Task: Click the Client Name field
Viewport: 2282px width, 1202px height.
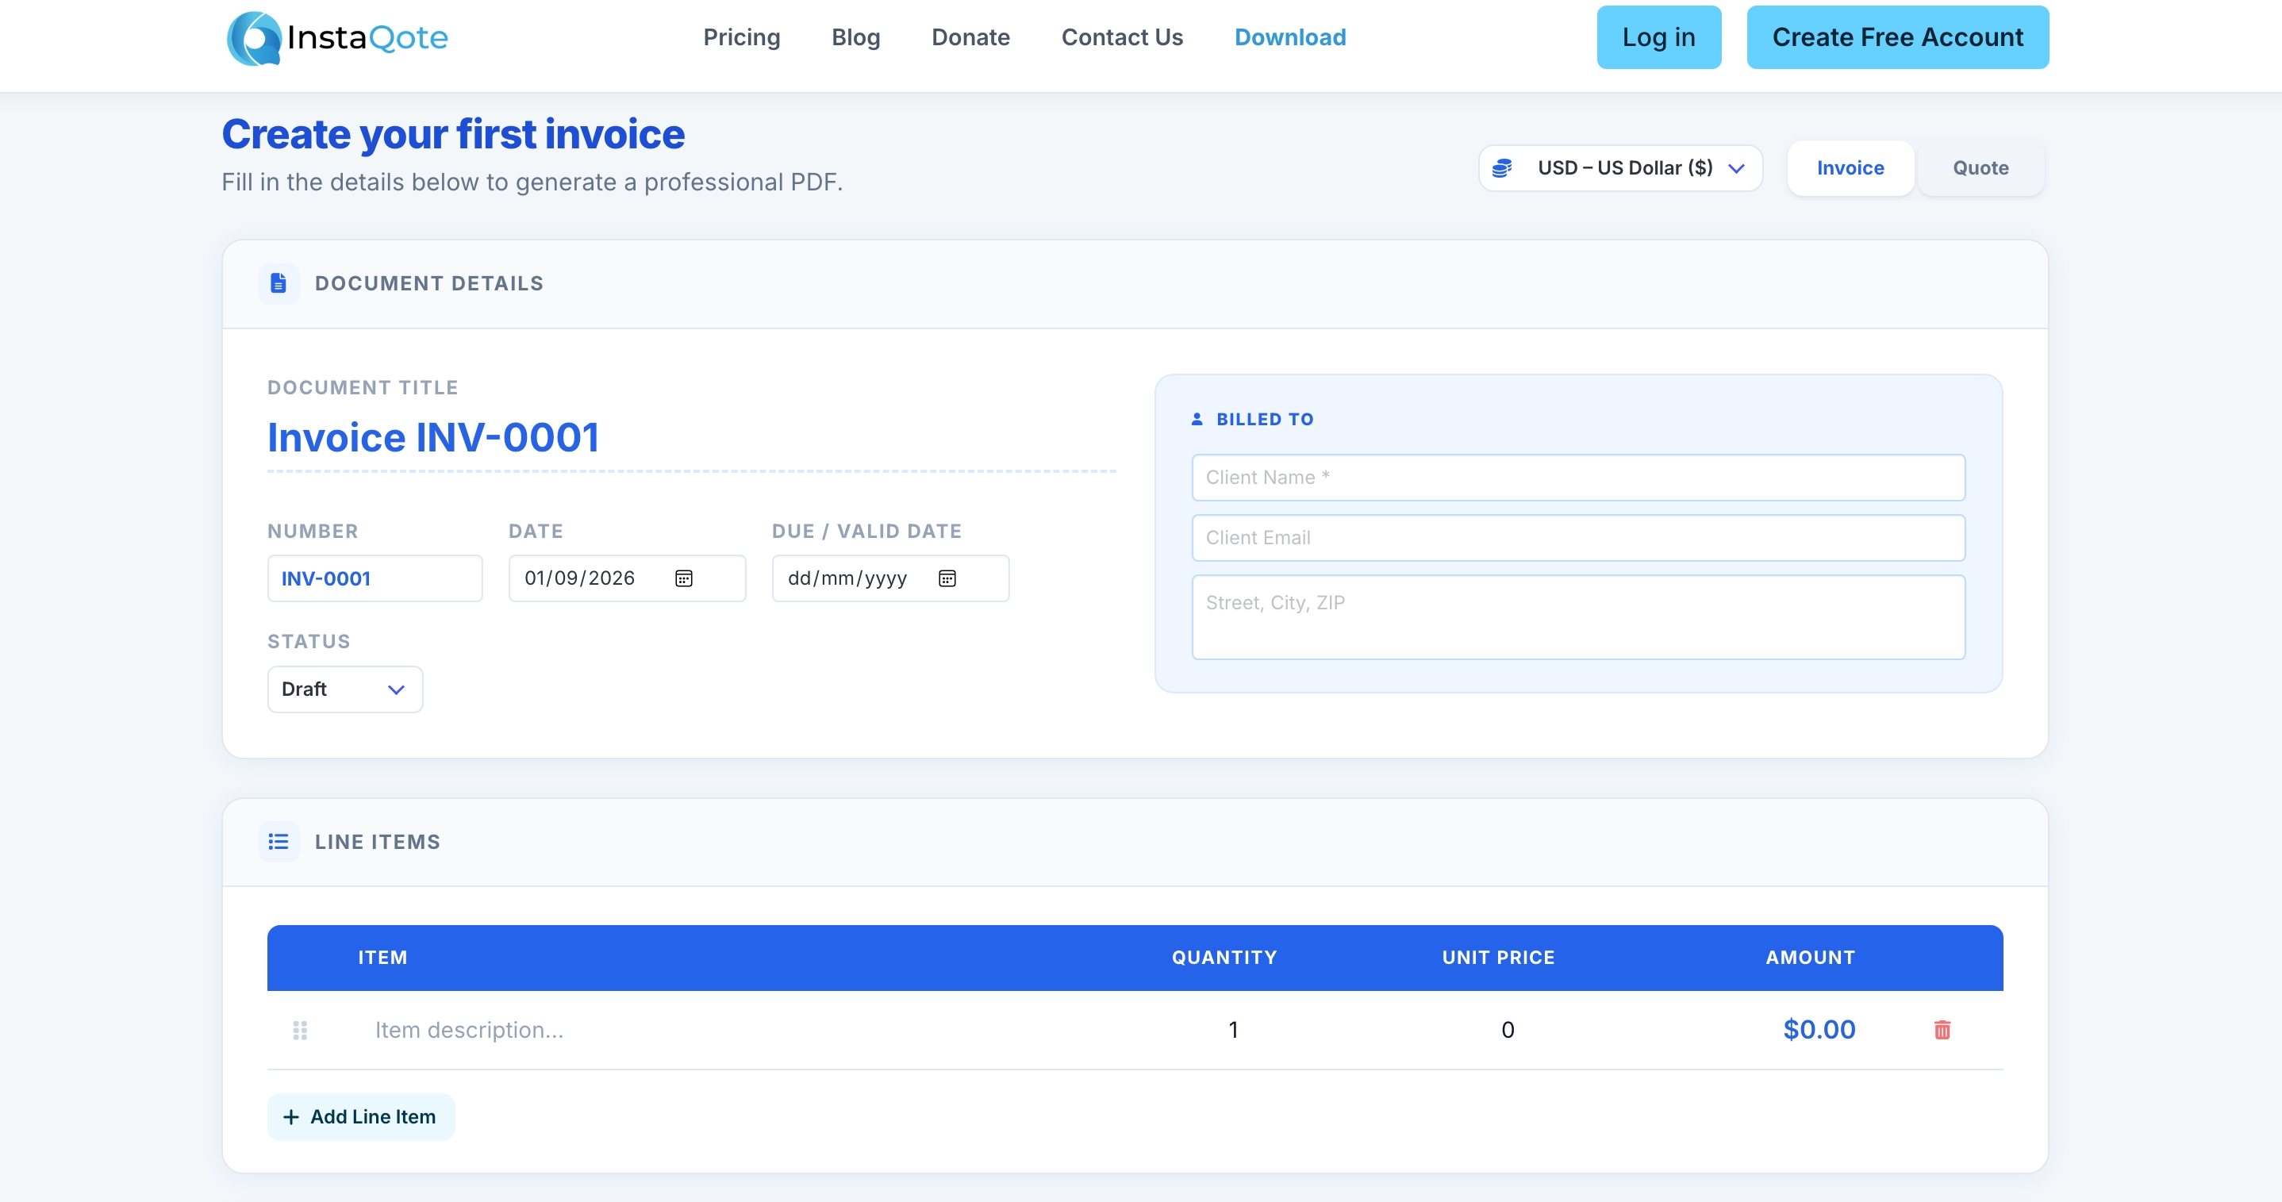Action: pos(1577,478)
